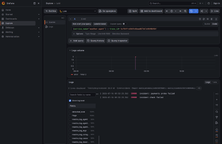The image size is (222, 144).
Task: Shift time range forwards
Action: pos(180,11)
